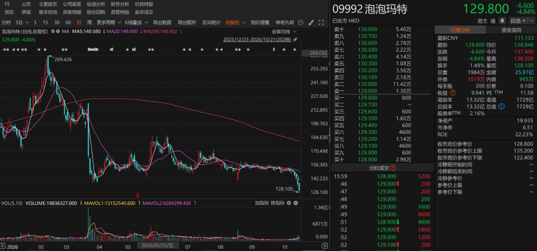Jump to the latest chart data with the right double-arrow

(x=325, y=246)
